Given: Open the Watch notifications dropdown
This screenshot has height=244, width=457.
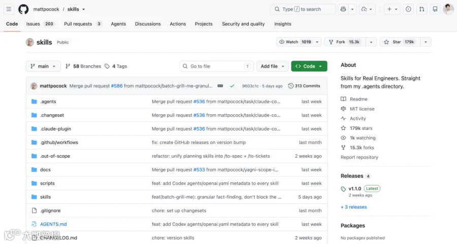Looking at the screenshot, I should [299, 42].
